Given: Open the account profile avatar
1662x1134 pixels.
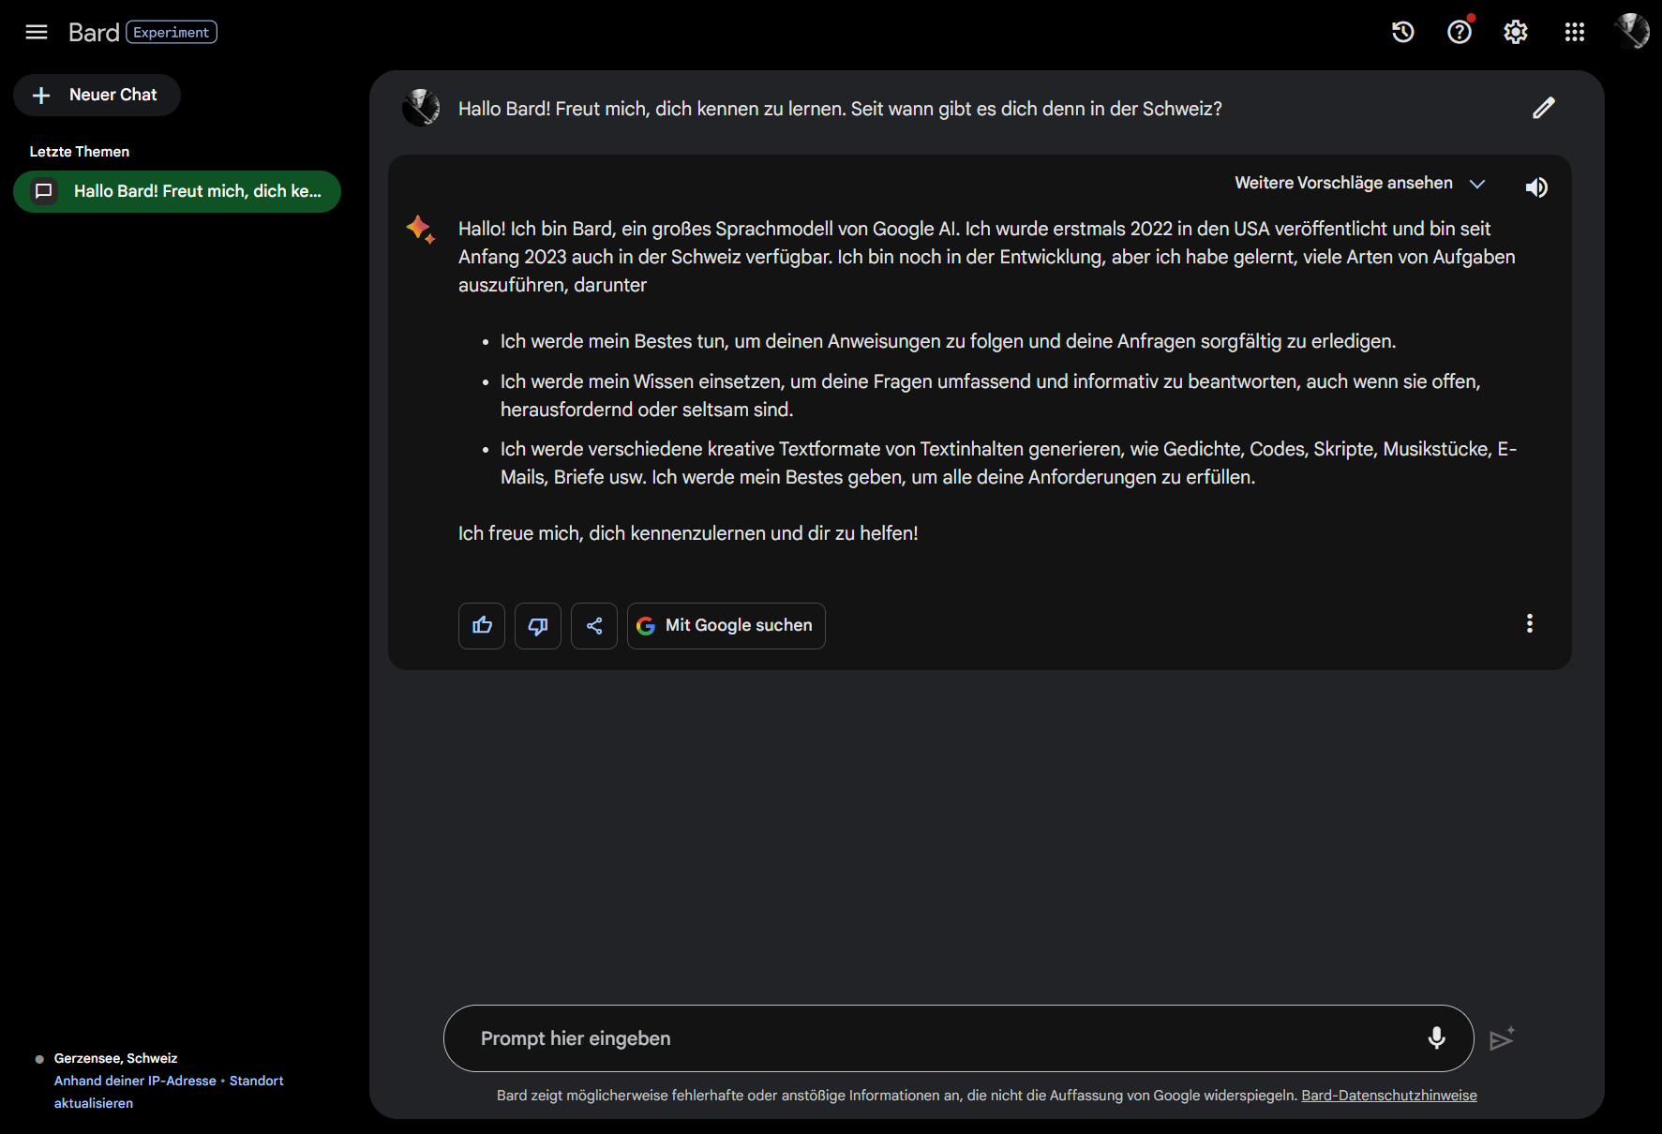Looking at the screenshot, I should pos(1632,31).
